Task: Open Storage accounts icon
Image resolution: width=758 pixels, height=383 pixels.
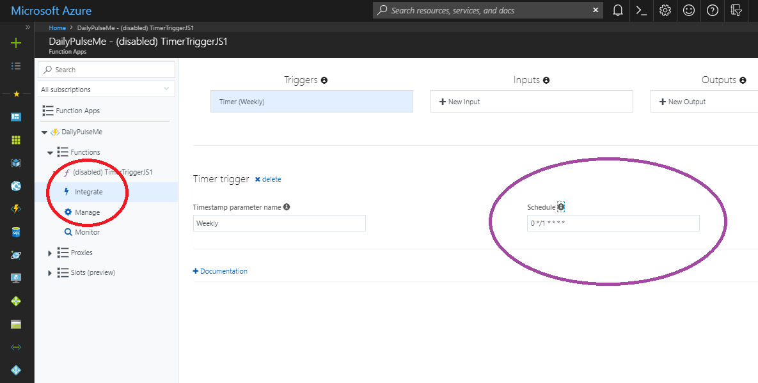Action: (x=16, y=324)
